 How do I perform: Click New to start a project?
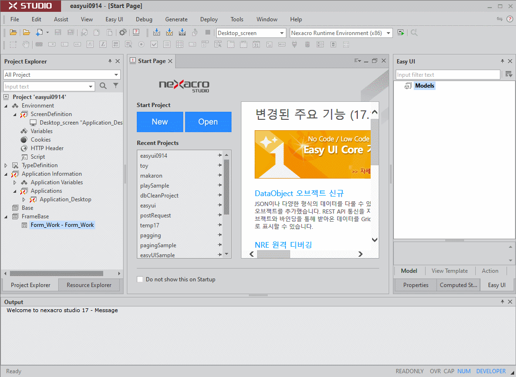coord(160,122)
